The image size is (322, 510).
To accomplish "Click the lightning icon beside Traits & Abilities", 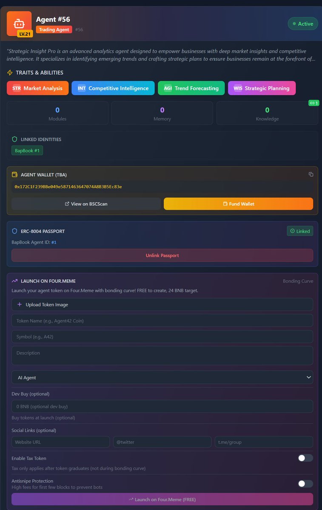I will (x=10, y=73).
